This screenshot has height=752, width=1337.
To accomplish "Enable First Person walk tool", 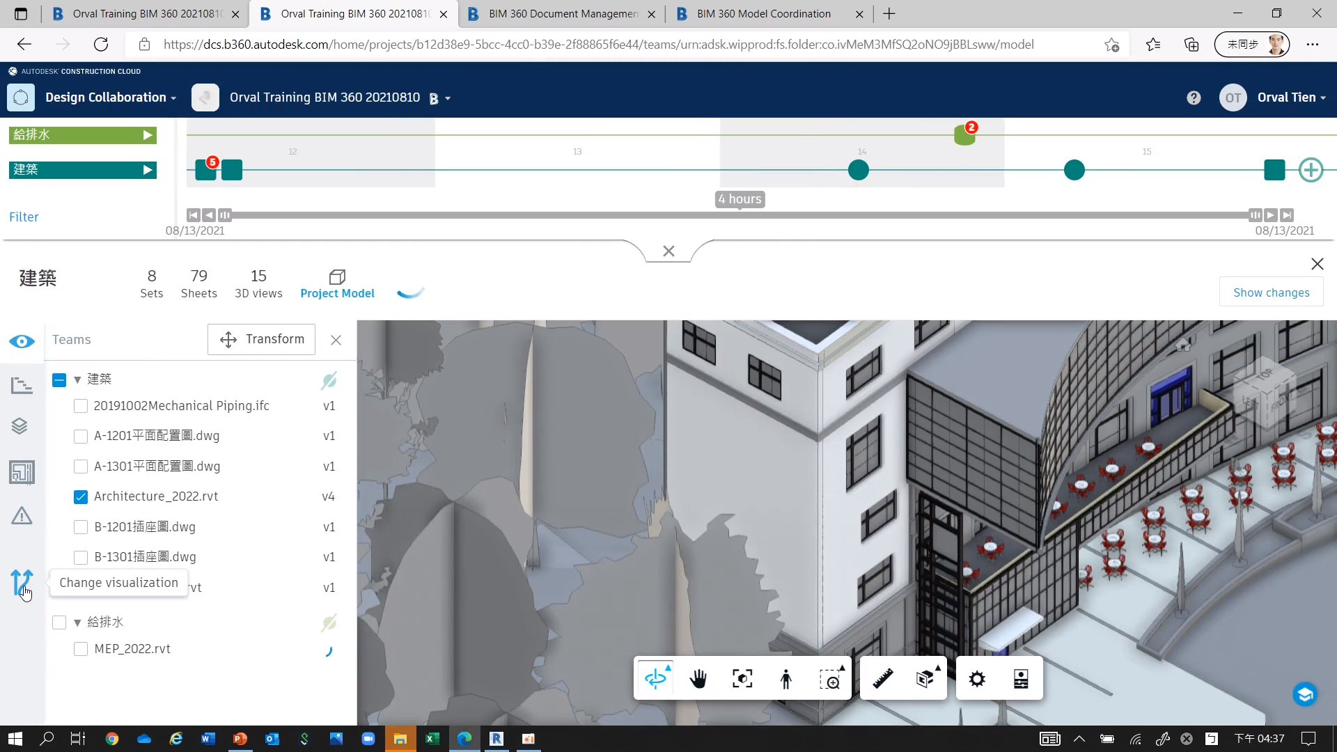I will point(786,678).
